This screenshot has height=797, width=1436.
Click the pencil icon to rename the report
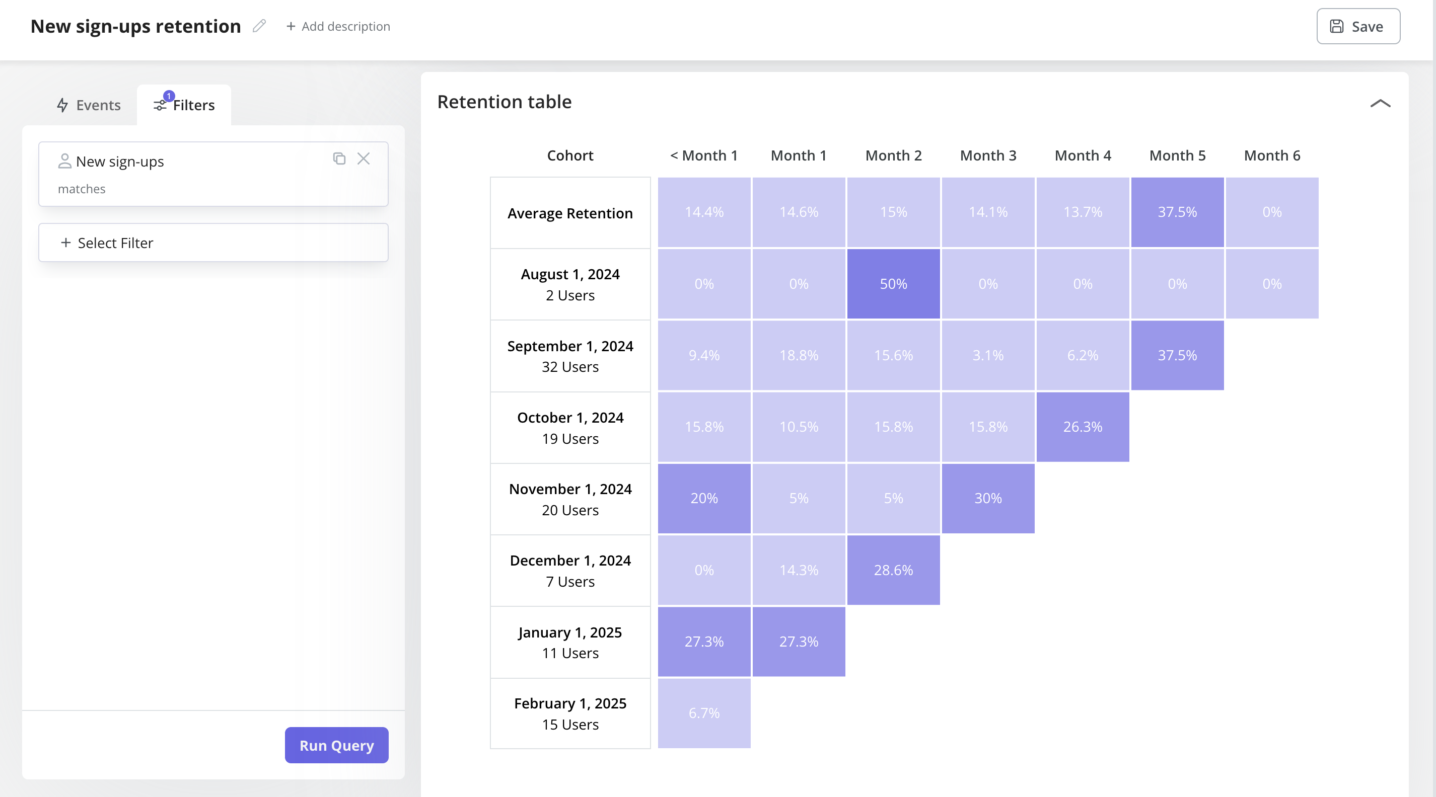coord(258,26)
